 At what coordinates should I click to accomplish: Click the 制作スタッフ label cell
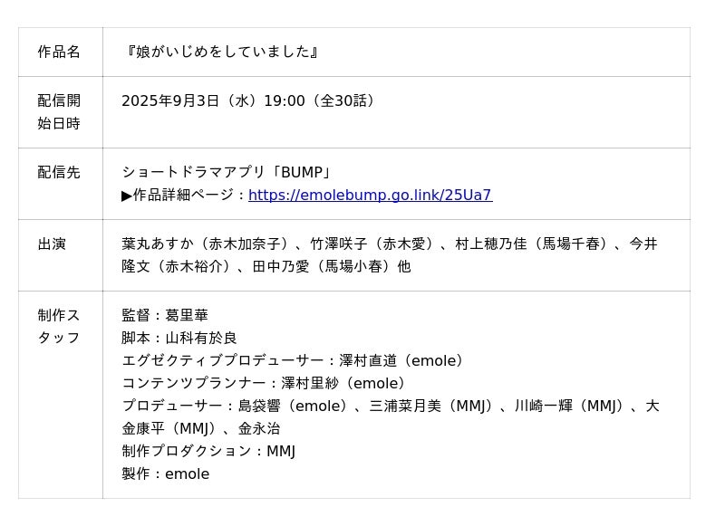tap(59, 326)
